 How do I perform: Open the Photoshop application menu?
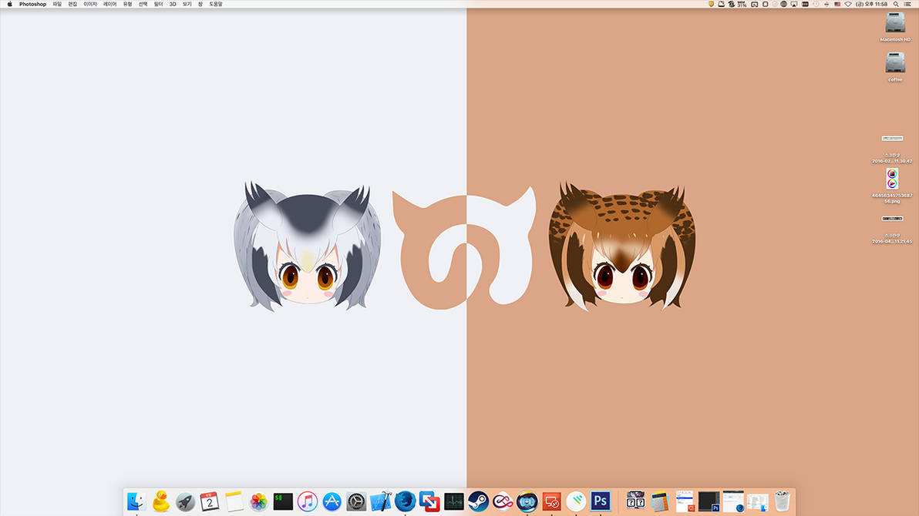point(33,4)
